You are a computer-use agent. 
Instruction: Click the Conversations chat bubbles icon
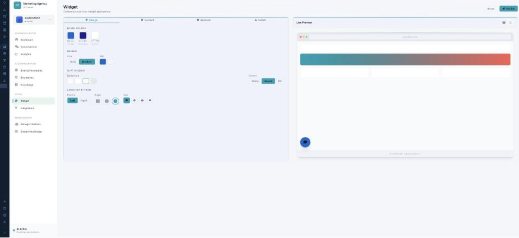tap(17, 47)
